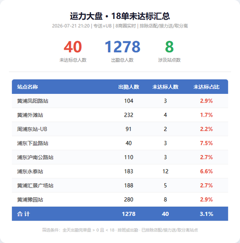Click total attendance 1278 in 合计 row
Screen dimensions: 240x243
(128, 214)
